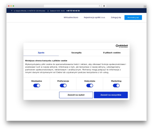Click the red close window button
The image size is (153, 130).
point(9,6)
